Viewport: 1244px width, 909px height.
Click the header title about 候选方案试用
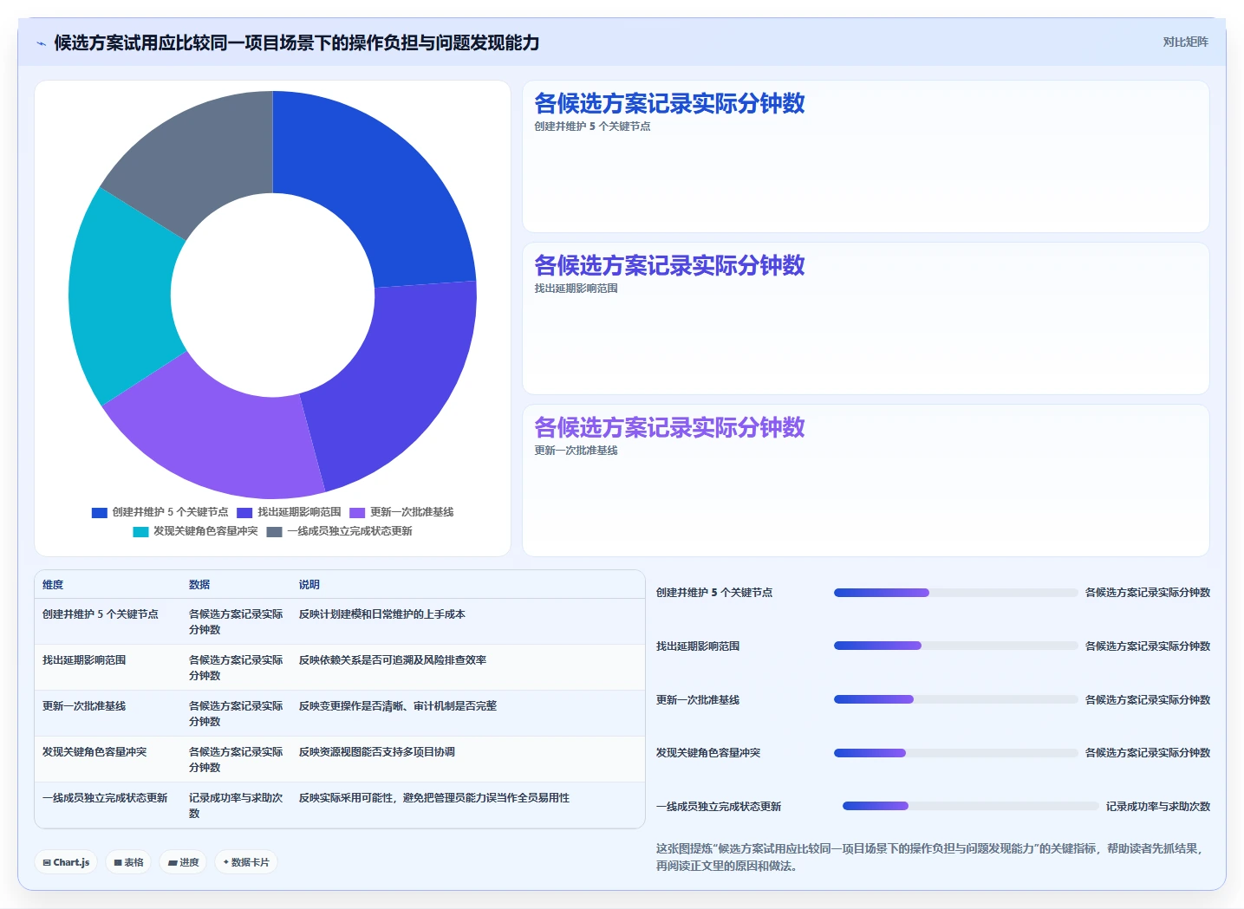point(296,42)
